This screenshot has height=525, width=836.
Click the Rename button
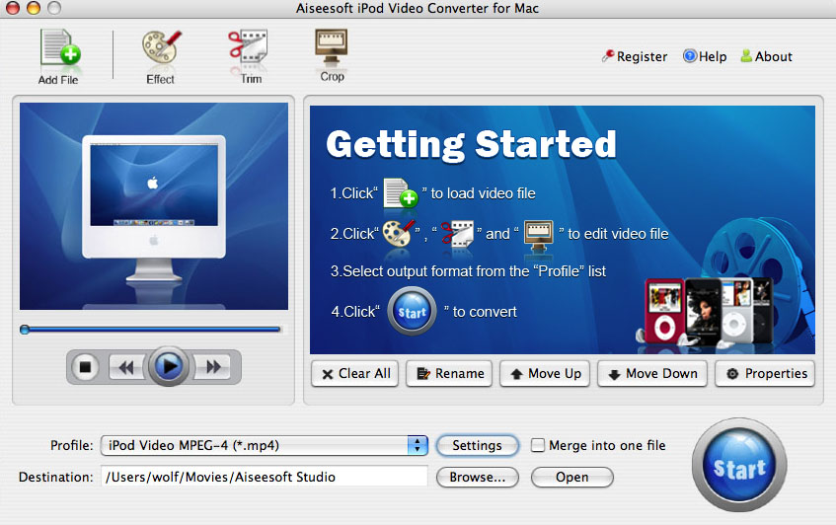point(449,374)
